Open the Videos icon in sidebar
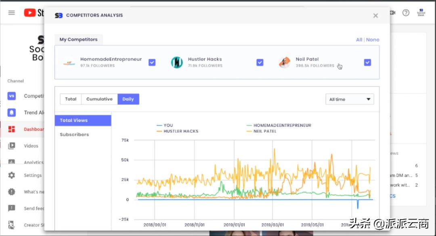The height and width of the screenshot is (236, 436). pyautogui.click(x=12, y=146)
